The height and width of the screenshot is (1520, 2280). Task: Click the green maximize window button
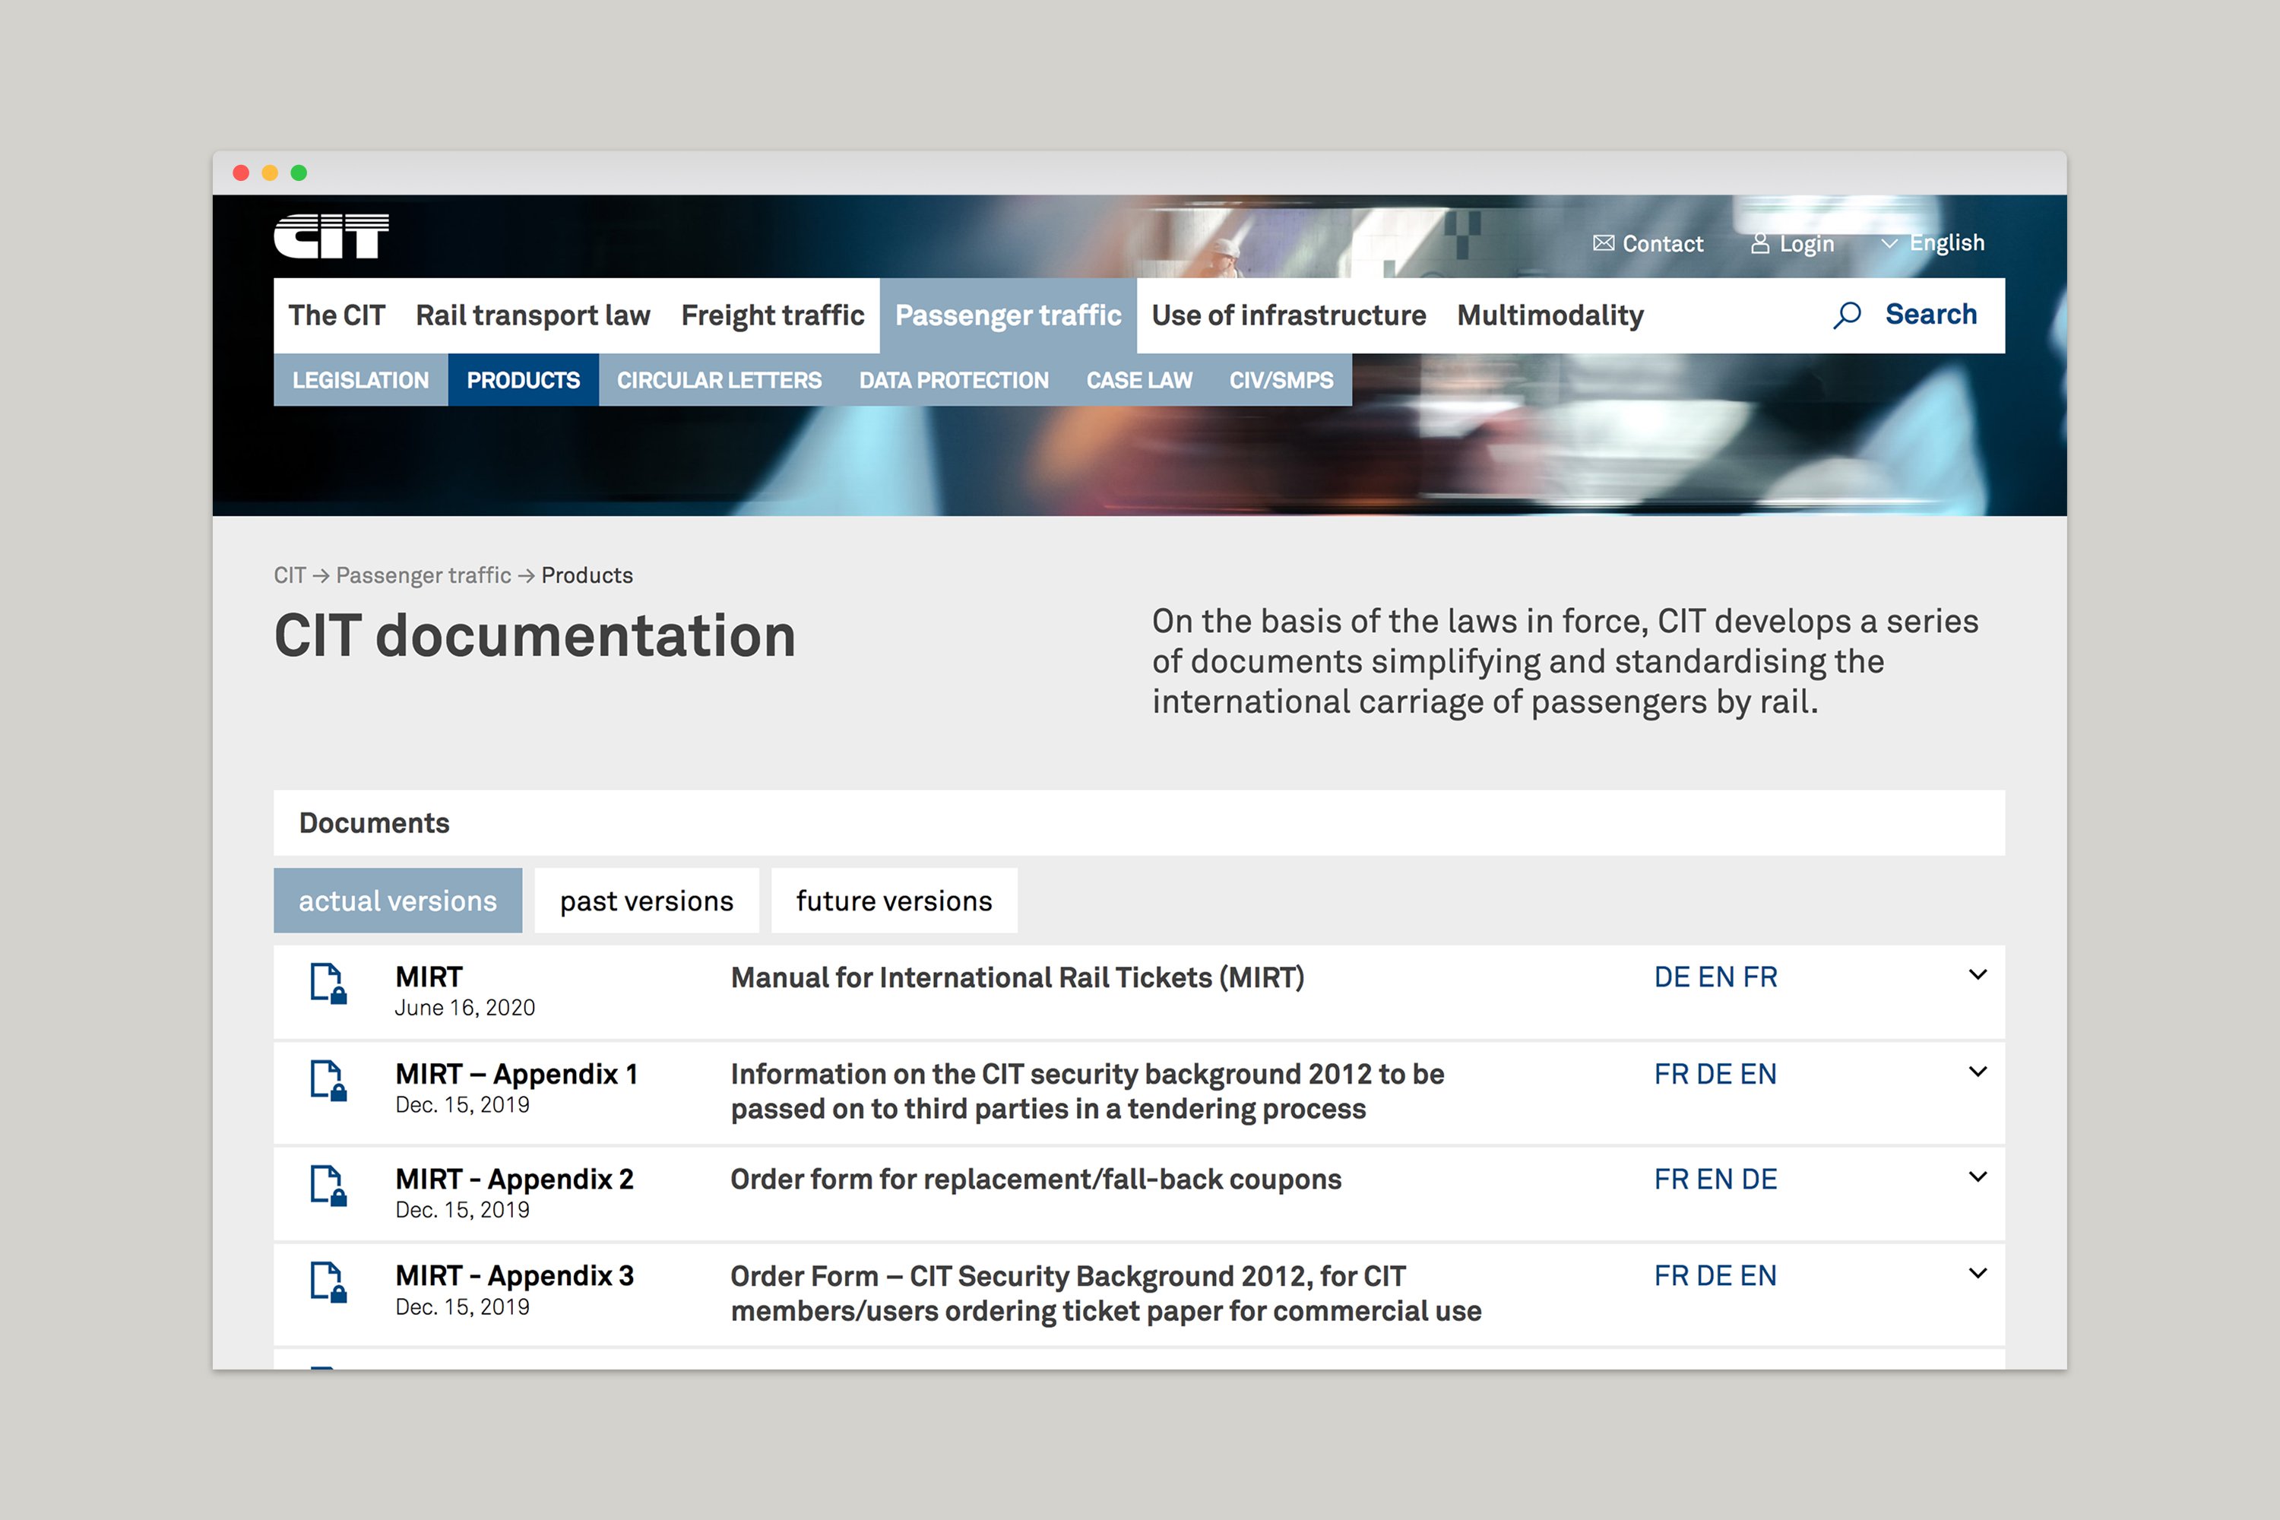pos(299,173)
